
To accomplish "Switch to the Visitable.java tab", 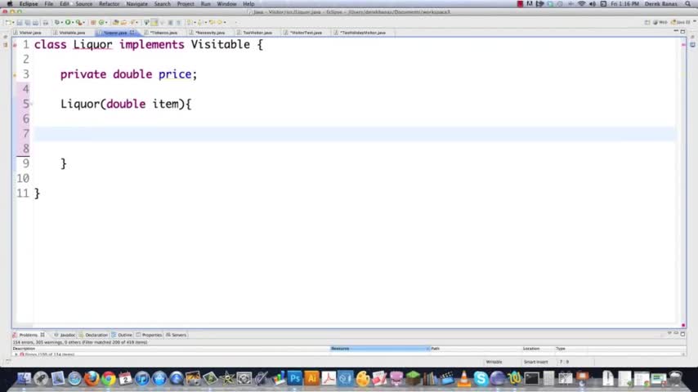I will tap(72, 33).
